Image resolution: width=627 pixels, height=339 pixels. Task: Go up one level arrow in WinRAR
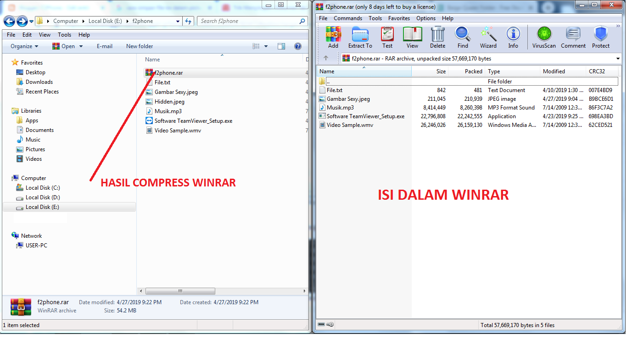(x=326, y=58)
